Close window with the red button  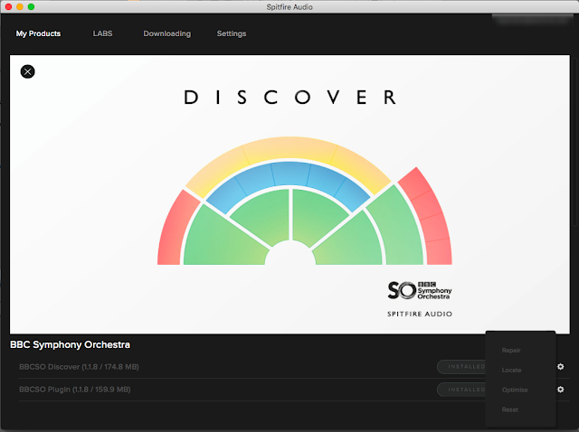pyautogui.click(x=8, y=6)
